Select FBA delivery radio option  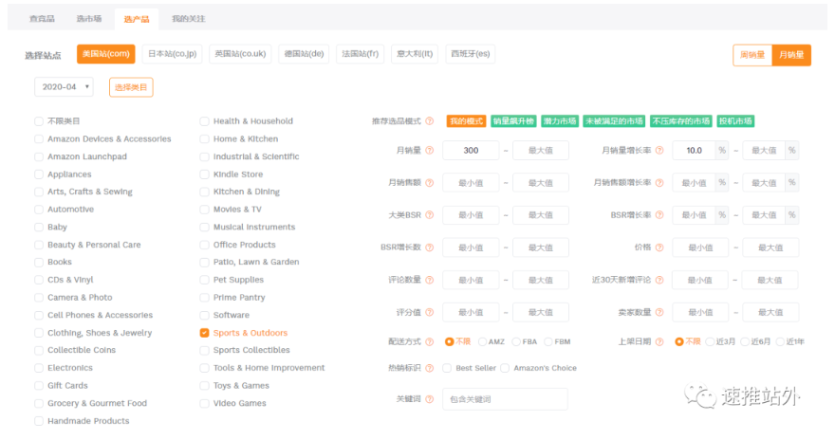click(x=516, y=341)
